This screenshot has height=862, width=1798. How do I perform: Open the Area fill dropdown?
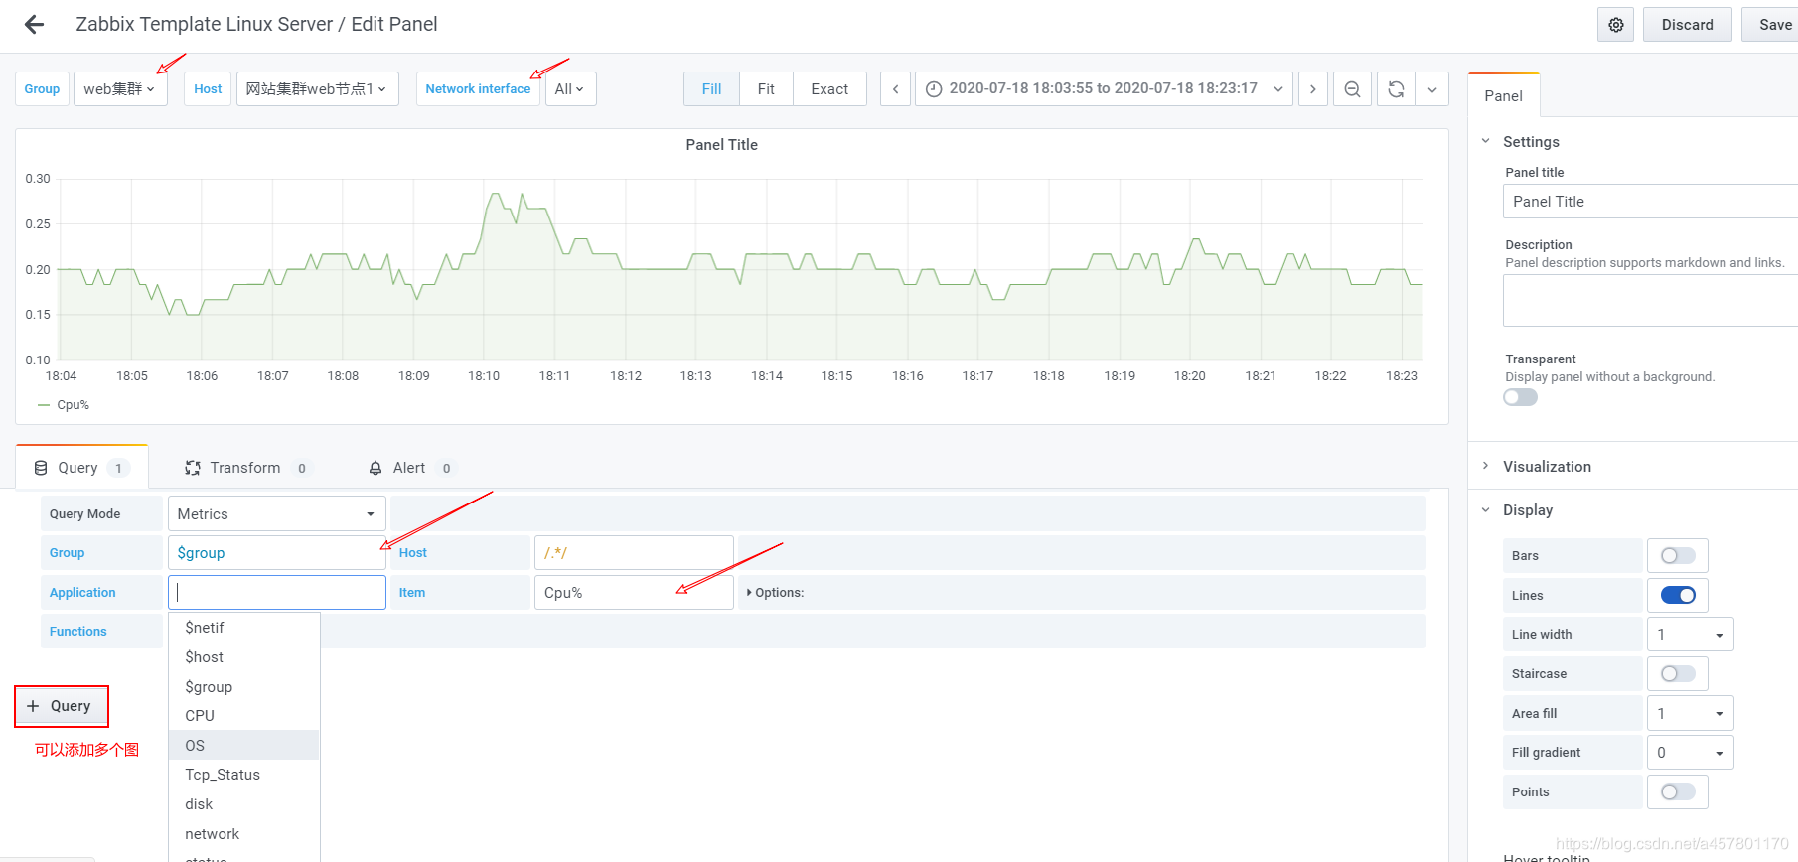[x=1691, y=713]
